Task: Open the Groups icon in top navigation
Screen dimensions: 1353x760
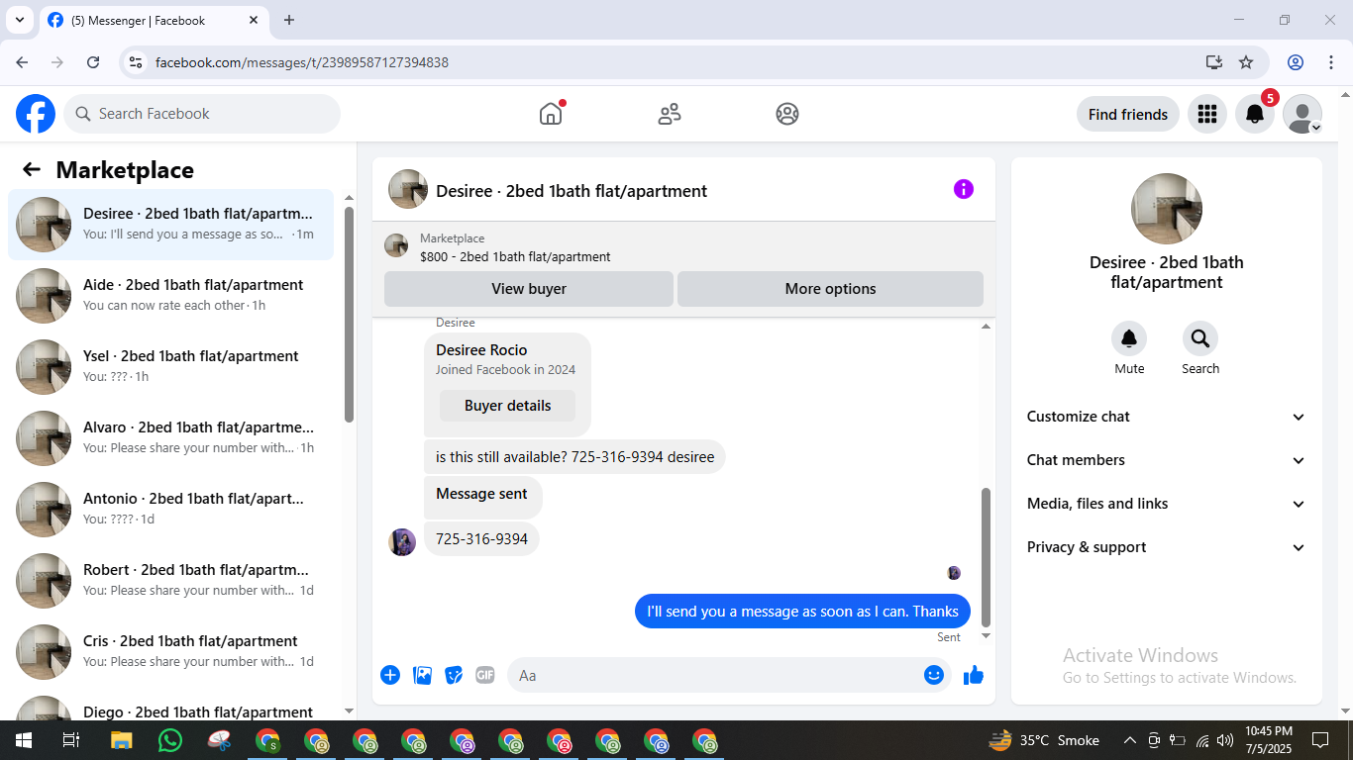Action: [x=787, y=114]
